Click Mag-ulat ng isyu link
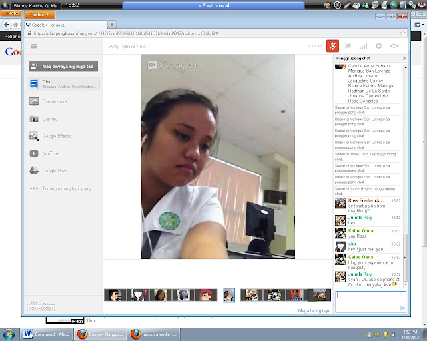Image resolution: width=427 pixels, height=341 pixels. coord(314,310)
